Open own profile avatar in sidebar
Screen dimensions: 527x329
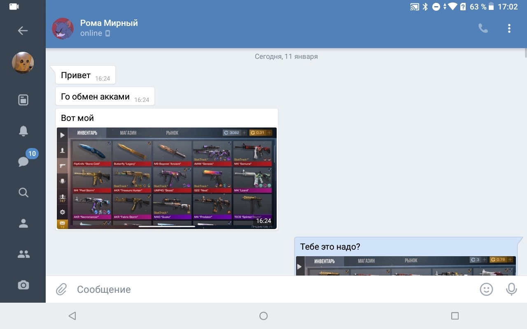click(x=23, y=63)
